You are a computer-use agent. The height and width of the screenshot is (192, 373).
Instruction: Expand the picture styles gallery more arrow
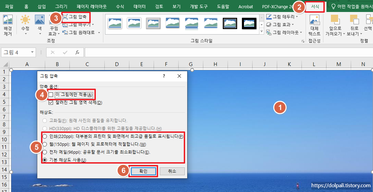click(261, 31)
